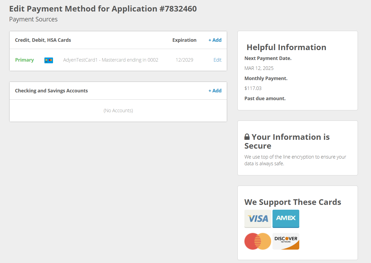Click the Discover Network card logo
Screen dimensions: 371x263
point(286,241)
